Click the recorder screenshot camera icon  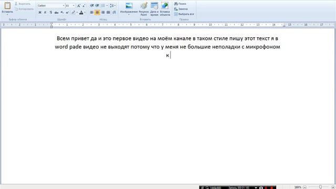point(261,188)
